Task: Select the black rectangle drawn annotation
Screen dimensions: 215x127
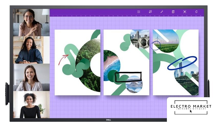Action: click(x=128, y=77)
